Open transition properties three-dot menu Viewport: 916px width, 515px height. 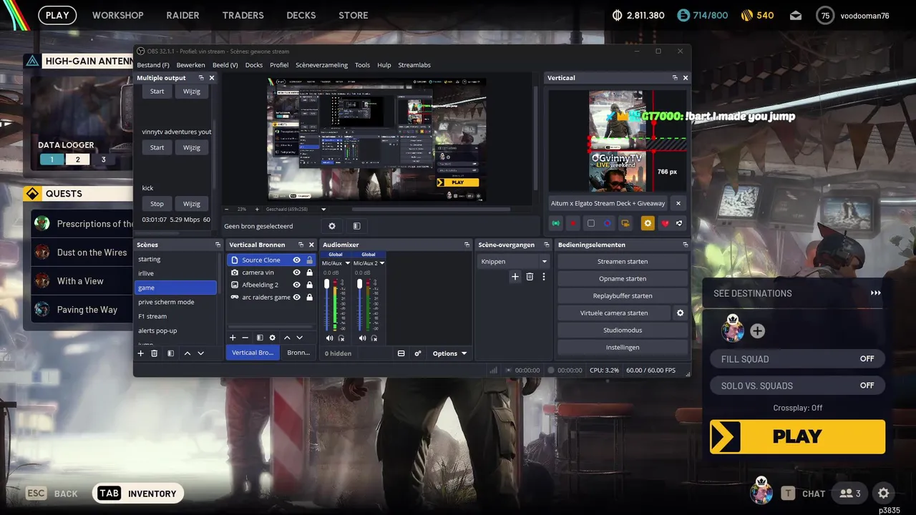(x=544, y=277)
